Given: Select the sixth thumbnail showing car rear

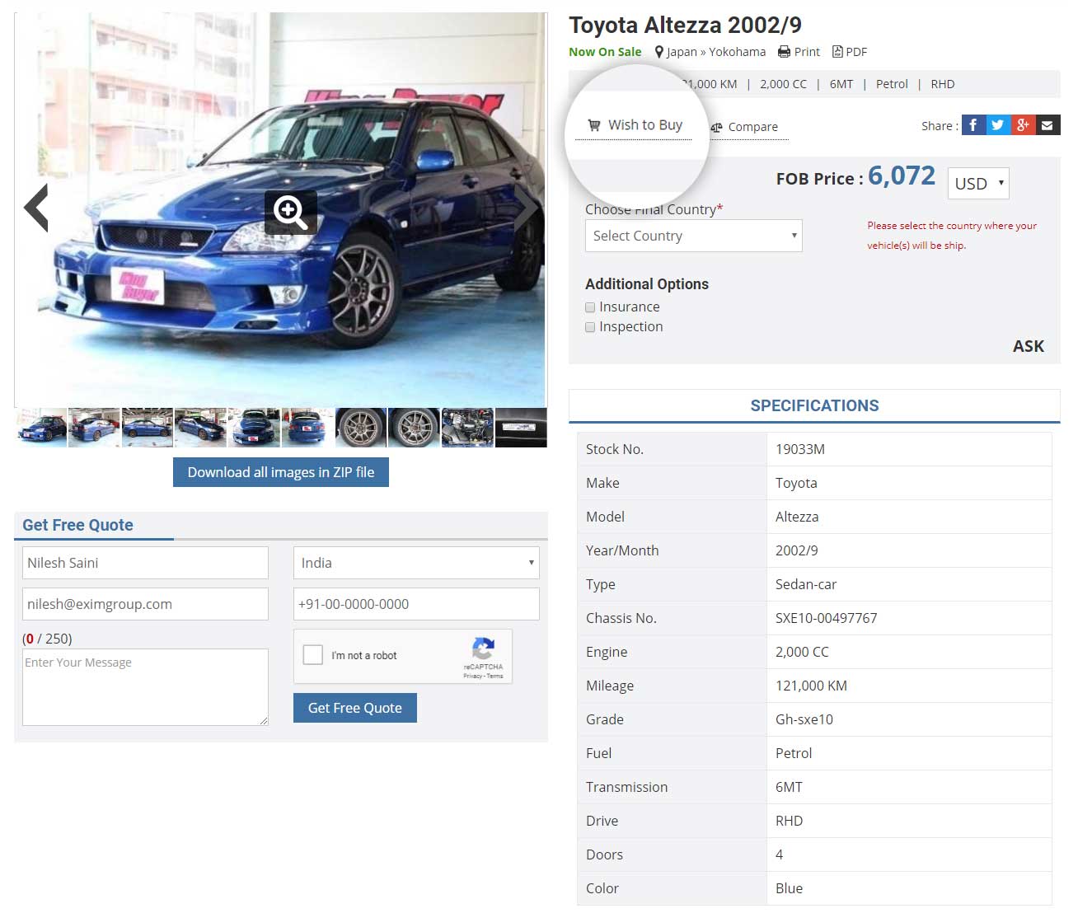Looking at the screenshot, I should pyautogui.click(x=307, y=428).
